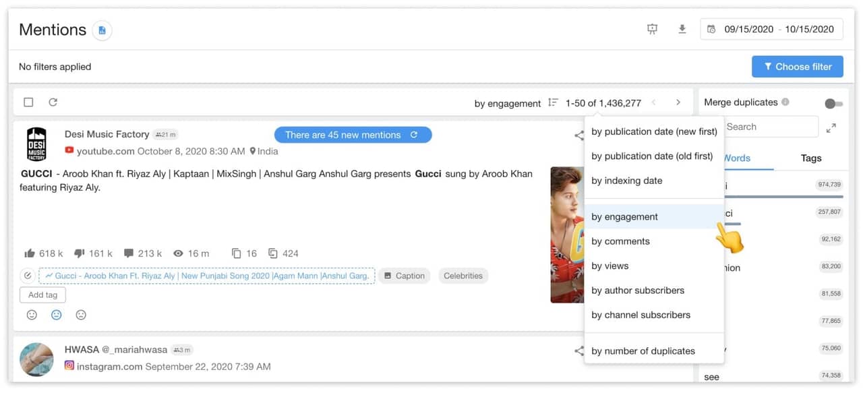Click the Choose filter button

tap(798, 66)
